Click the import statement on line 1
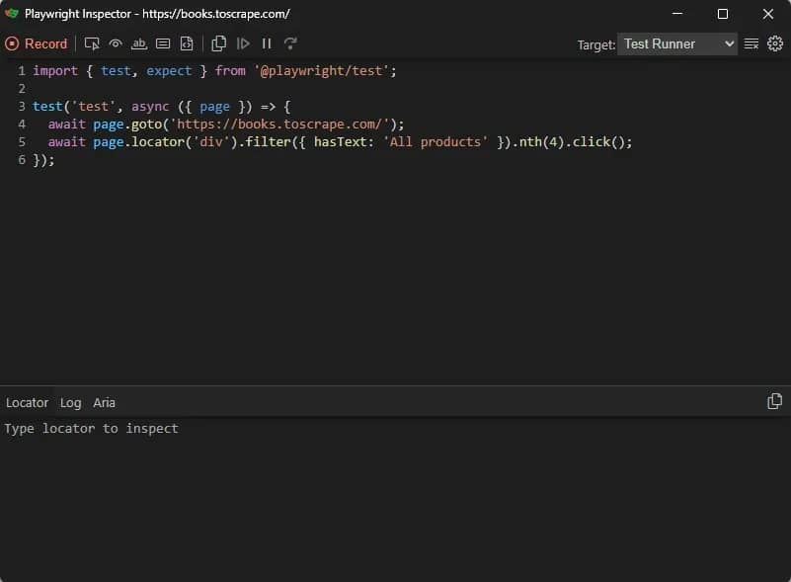This screenshot has width=791, height=582. [x=214, y=71]
